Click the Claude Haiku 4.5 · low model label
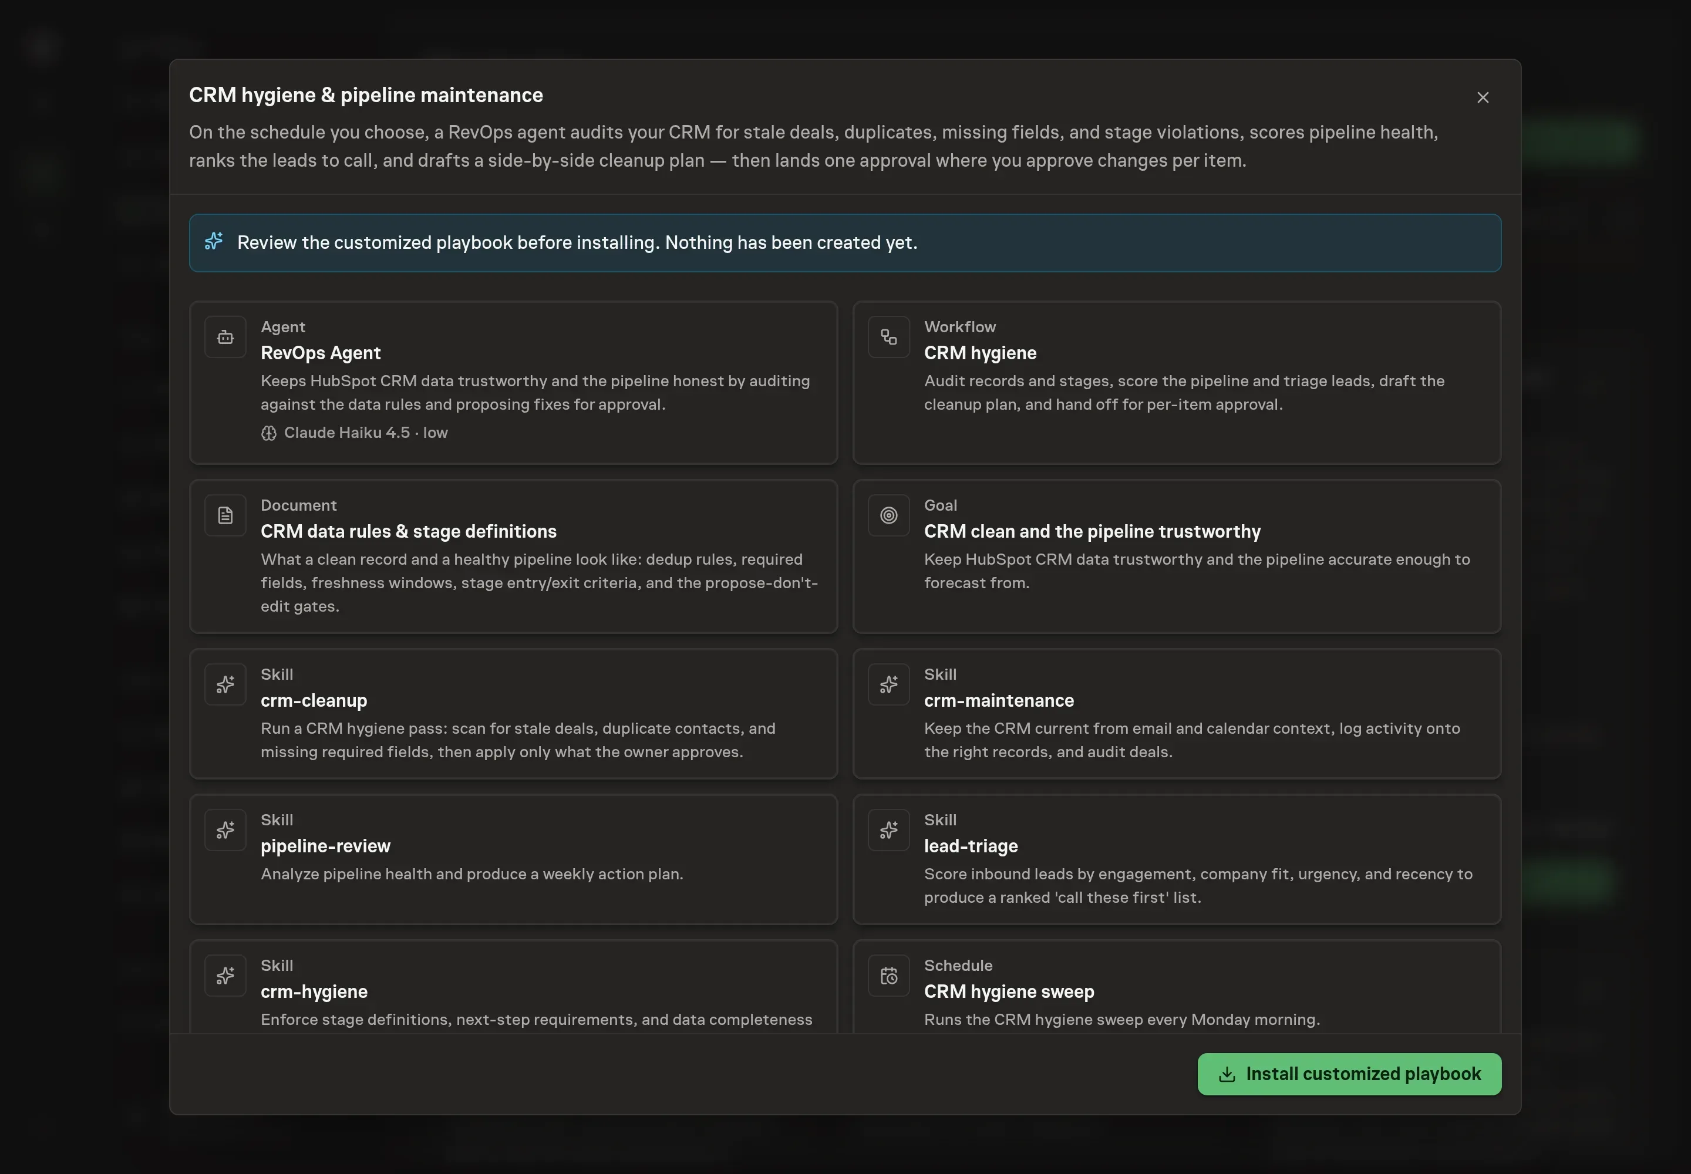1691x1174 pixels. tap(366, 433)
